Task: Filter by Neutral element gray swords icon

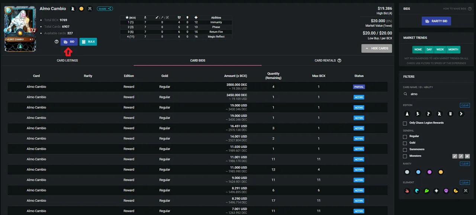Action: 465,191
